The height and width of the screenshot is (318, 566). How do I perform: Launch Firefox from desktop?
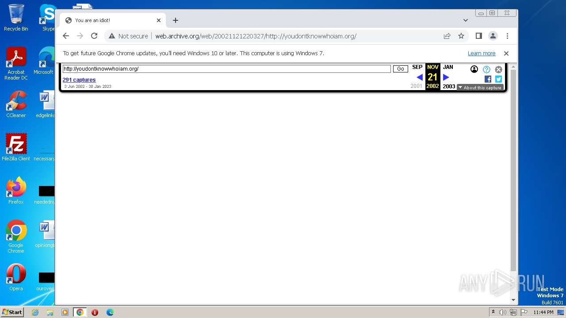(16, 191)
